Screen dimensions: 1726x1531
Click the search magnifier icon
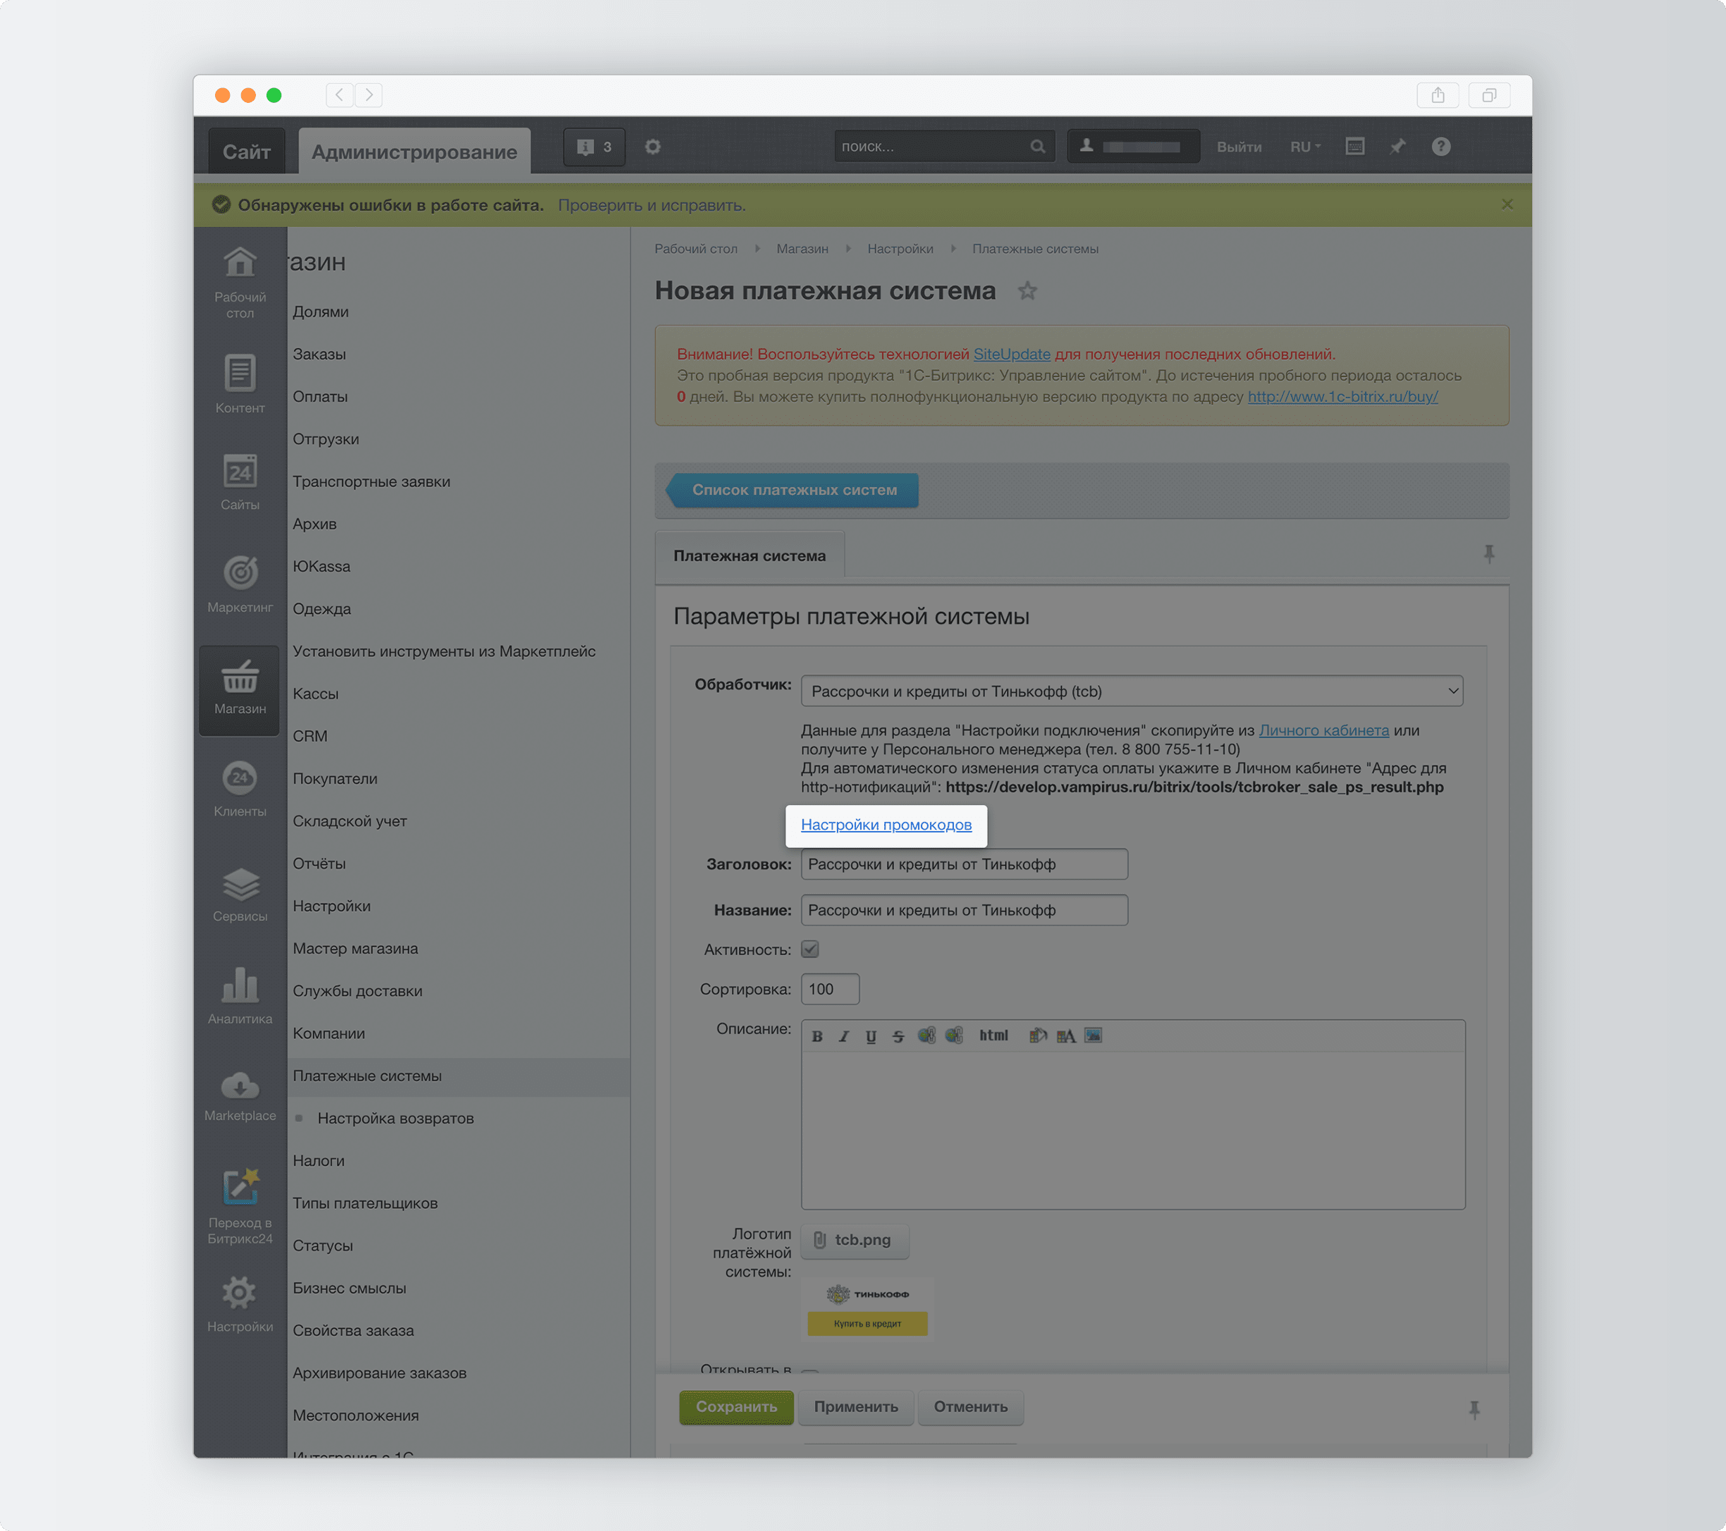tap(1037, 147)
